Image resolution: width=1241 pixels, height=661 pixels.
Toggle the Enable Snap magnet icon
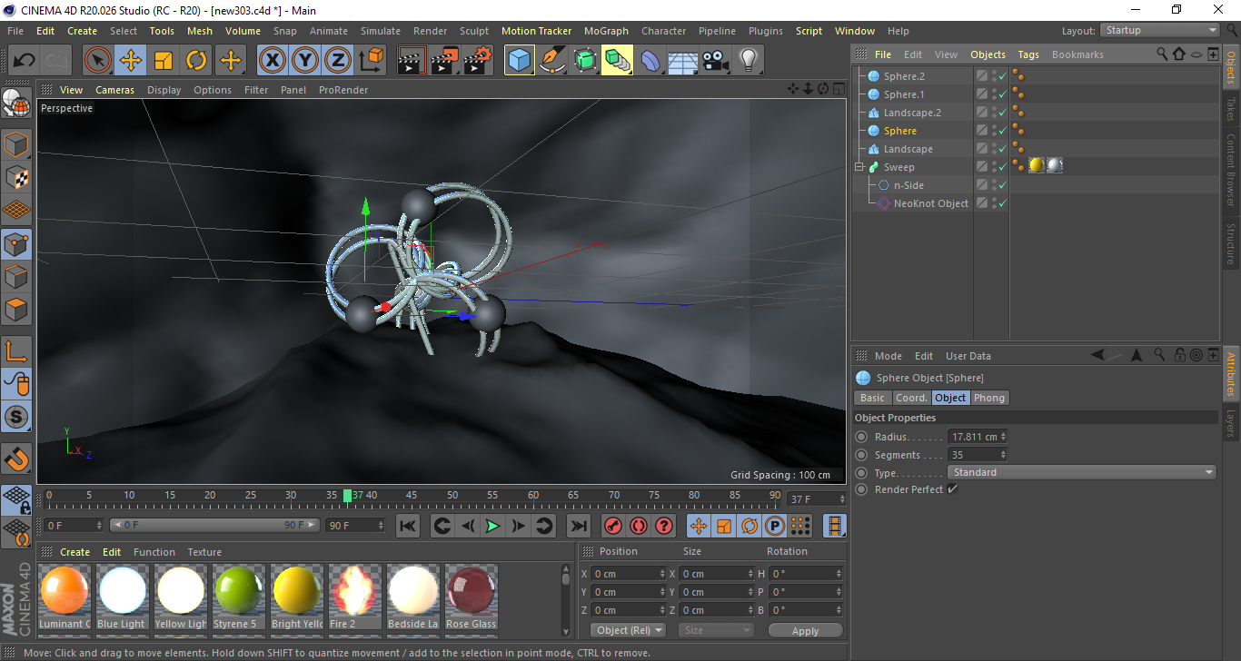pyautogui.click(x=16, y=459)
